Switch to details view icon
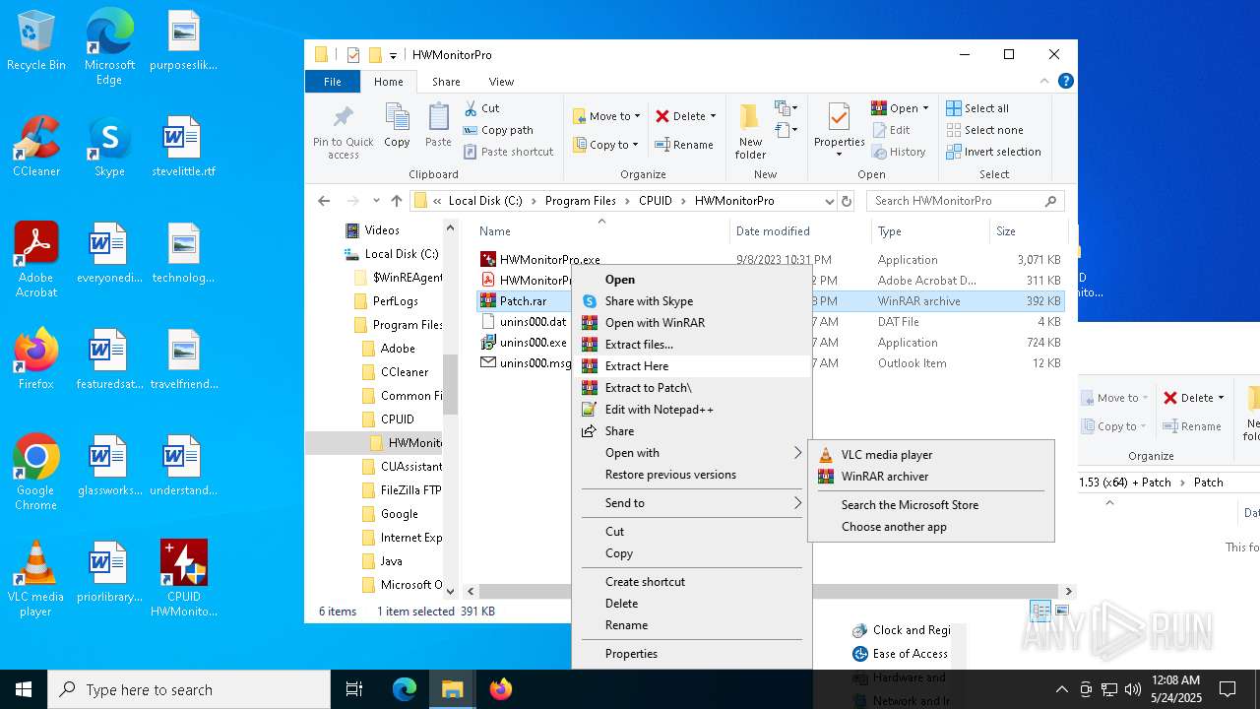Viewport: 1260px width, 709px height. pos(1040,612)
